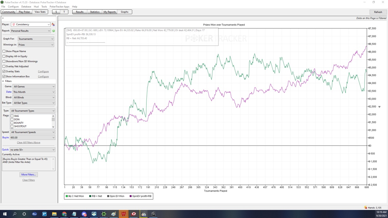Image resolution: width=388 pixels, height=218 pixels.
Task: Open the Hud menu
Action: point(36,6)
